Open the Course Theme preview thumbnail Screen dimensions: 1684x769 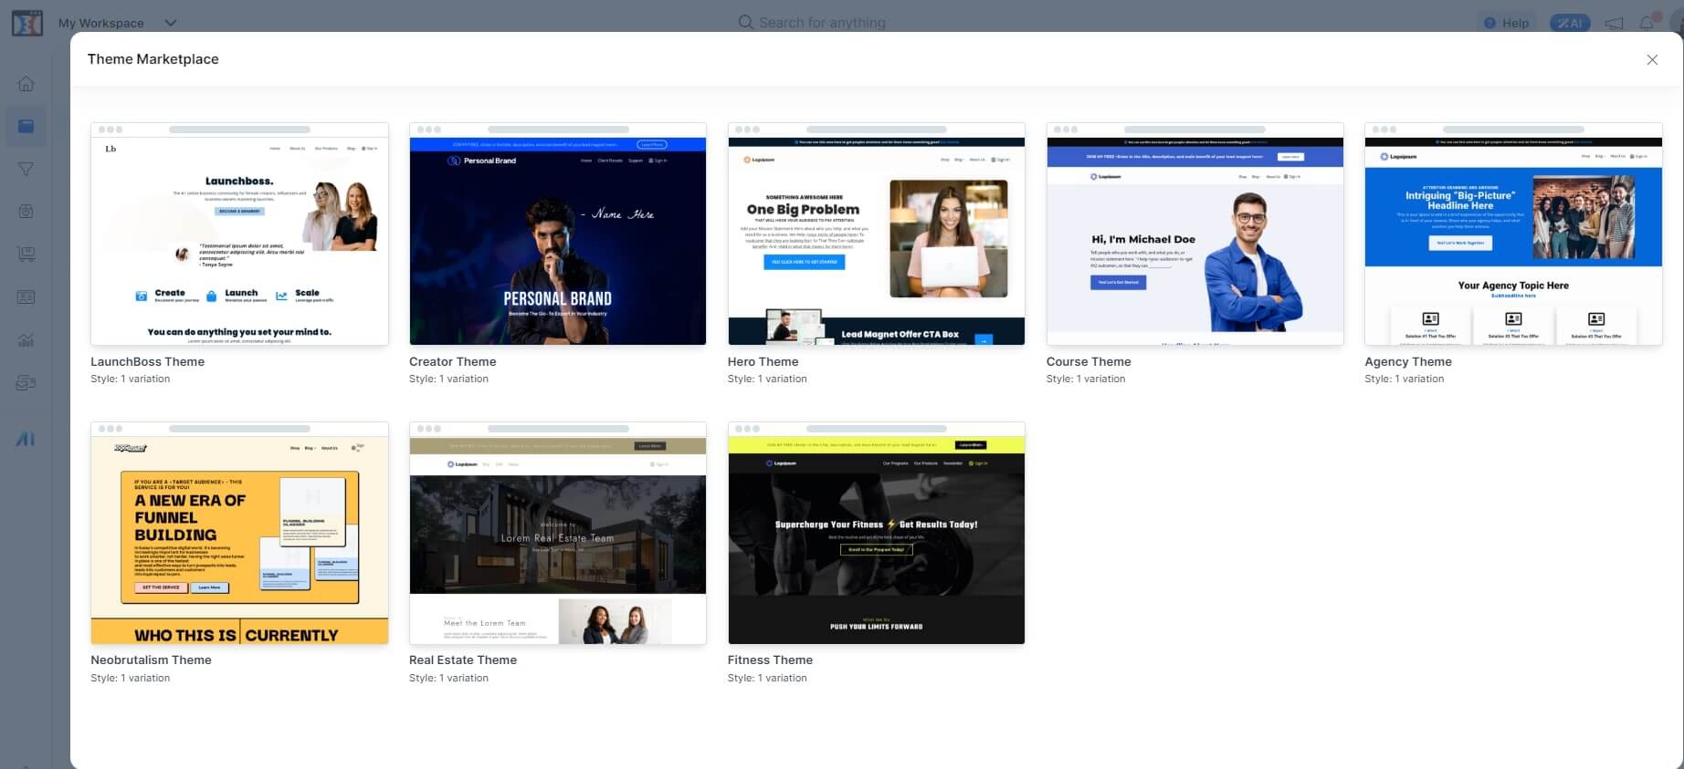[x=1195, y=234]
